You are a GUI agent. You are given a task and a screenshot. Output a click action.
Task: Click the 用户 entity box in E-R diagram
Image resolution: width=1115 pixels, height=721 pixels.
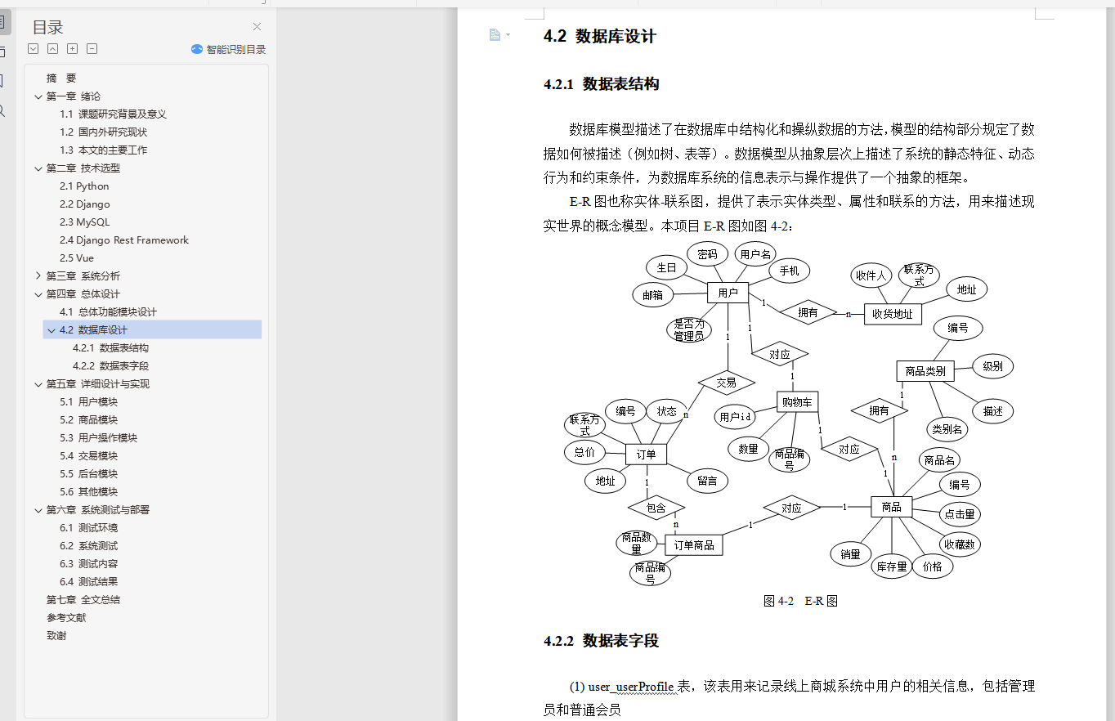[728, 293]
